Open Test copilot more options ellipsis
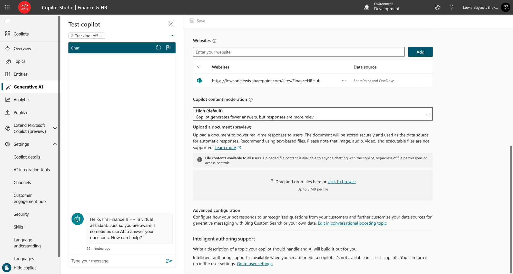The width and height of the screenshot is (513, 274). (172, 36)
